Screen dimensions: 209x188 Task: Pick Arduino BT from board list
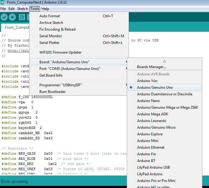coord(165,160)
